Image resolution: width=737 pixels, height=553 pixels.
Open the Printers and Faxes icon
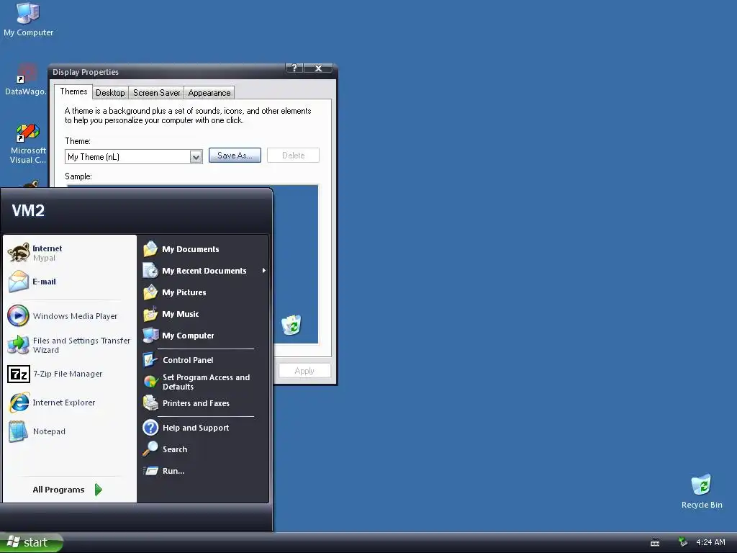click(x=150, y=403)
